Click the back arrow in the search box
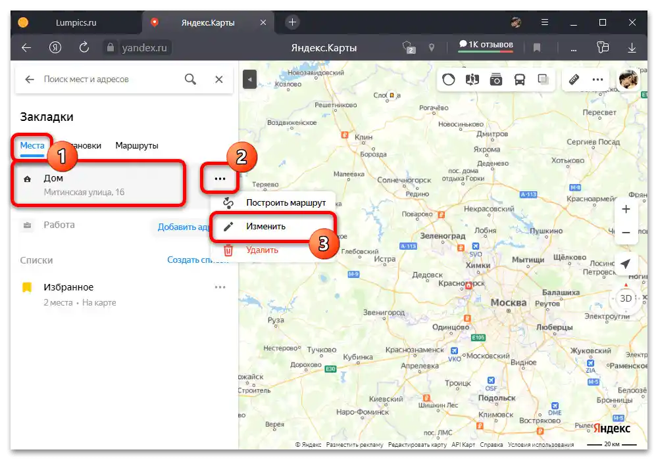 30,79
